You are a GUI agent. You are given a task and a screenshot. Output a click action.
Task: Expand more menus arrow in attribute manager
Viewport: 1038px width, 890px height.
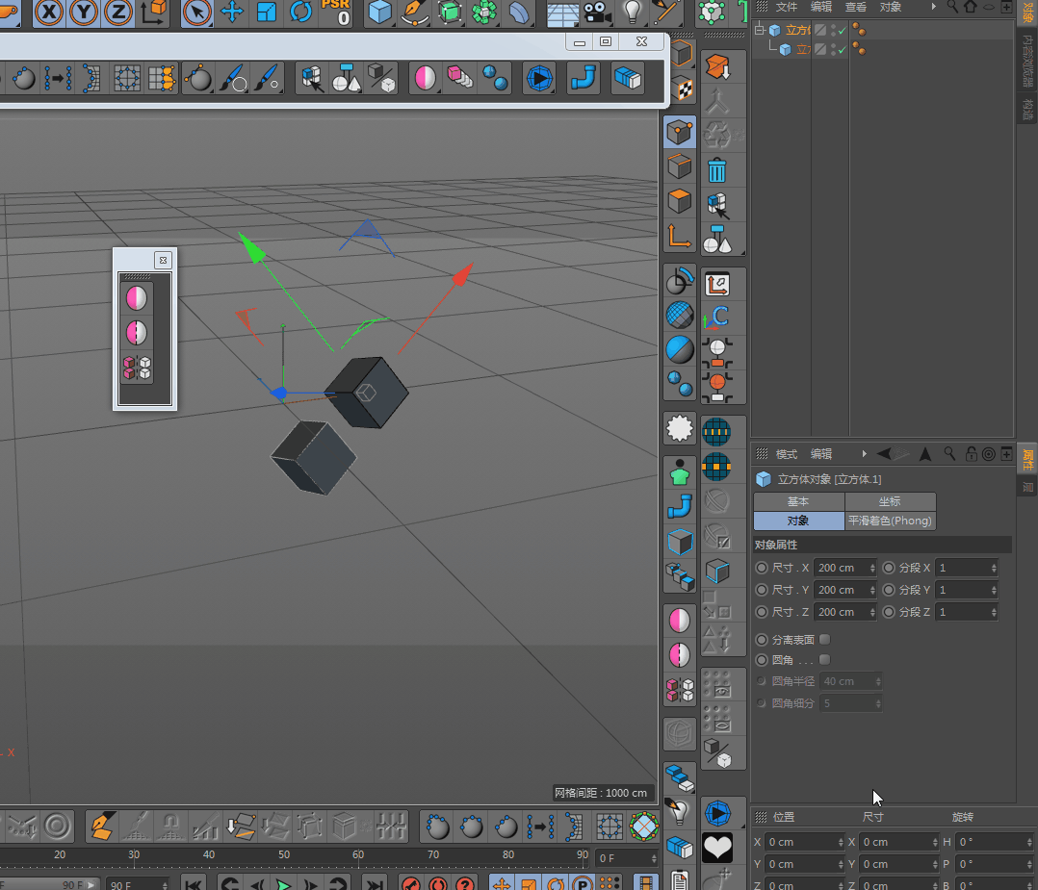[x=864, y=454]
